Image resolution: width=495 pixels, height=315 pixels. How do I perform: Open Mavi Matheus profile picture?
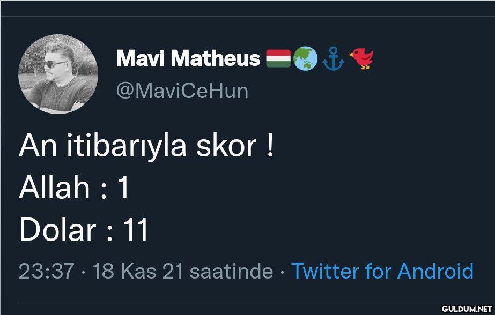pos(58,74)
